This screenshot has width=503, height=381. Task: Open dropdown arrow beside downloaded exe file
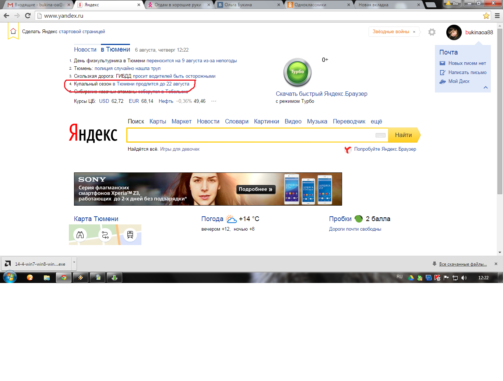74,263
